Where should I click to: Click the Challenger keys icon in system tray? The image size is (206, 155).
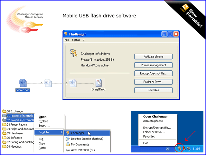coord(179,148)
